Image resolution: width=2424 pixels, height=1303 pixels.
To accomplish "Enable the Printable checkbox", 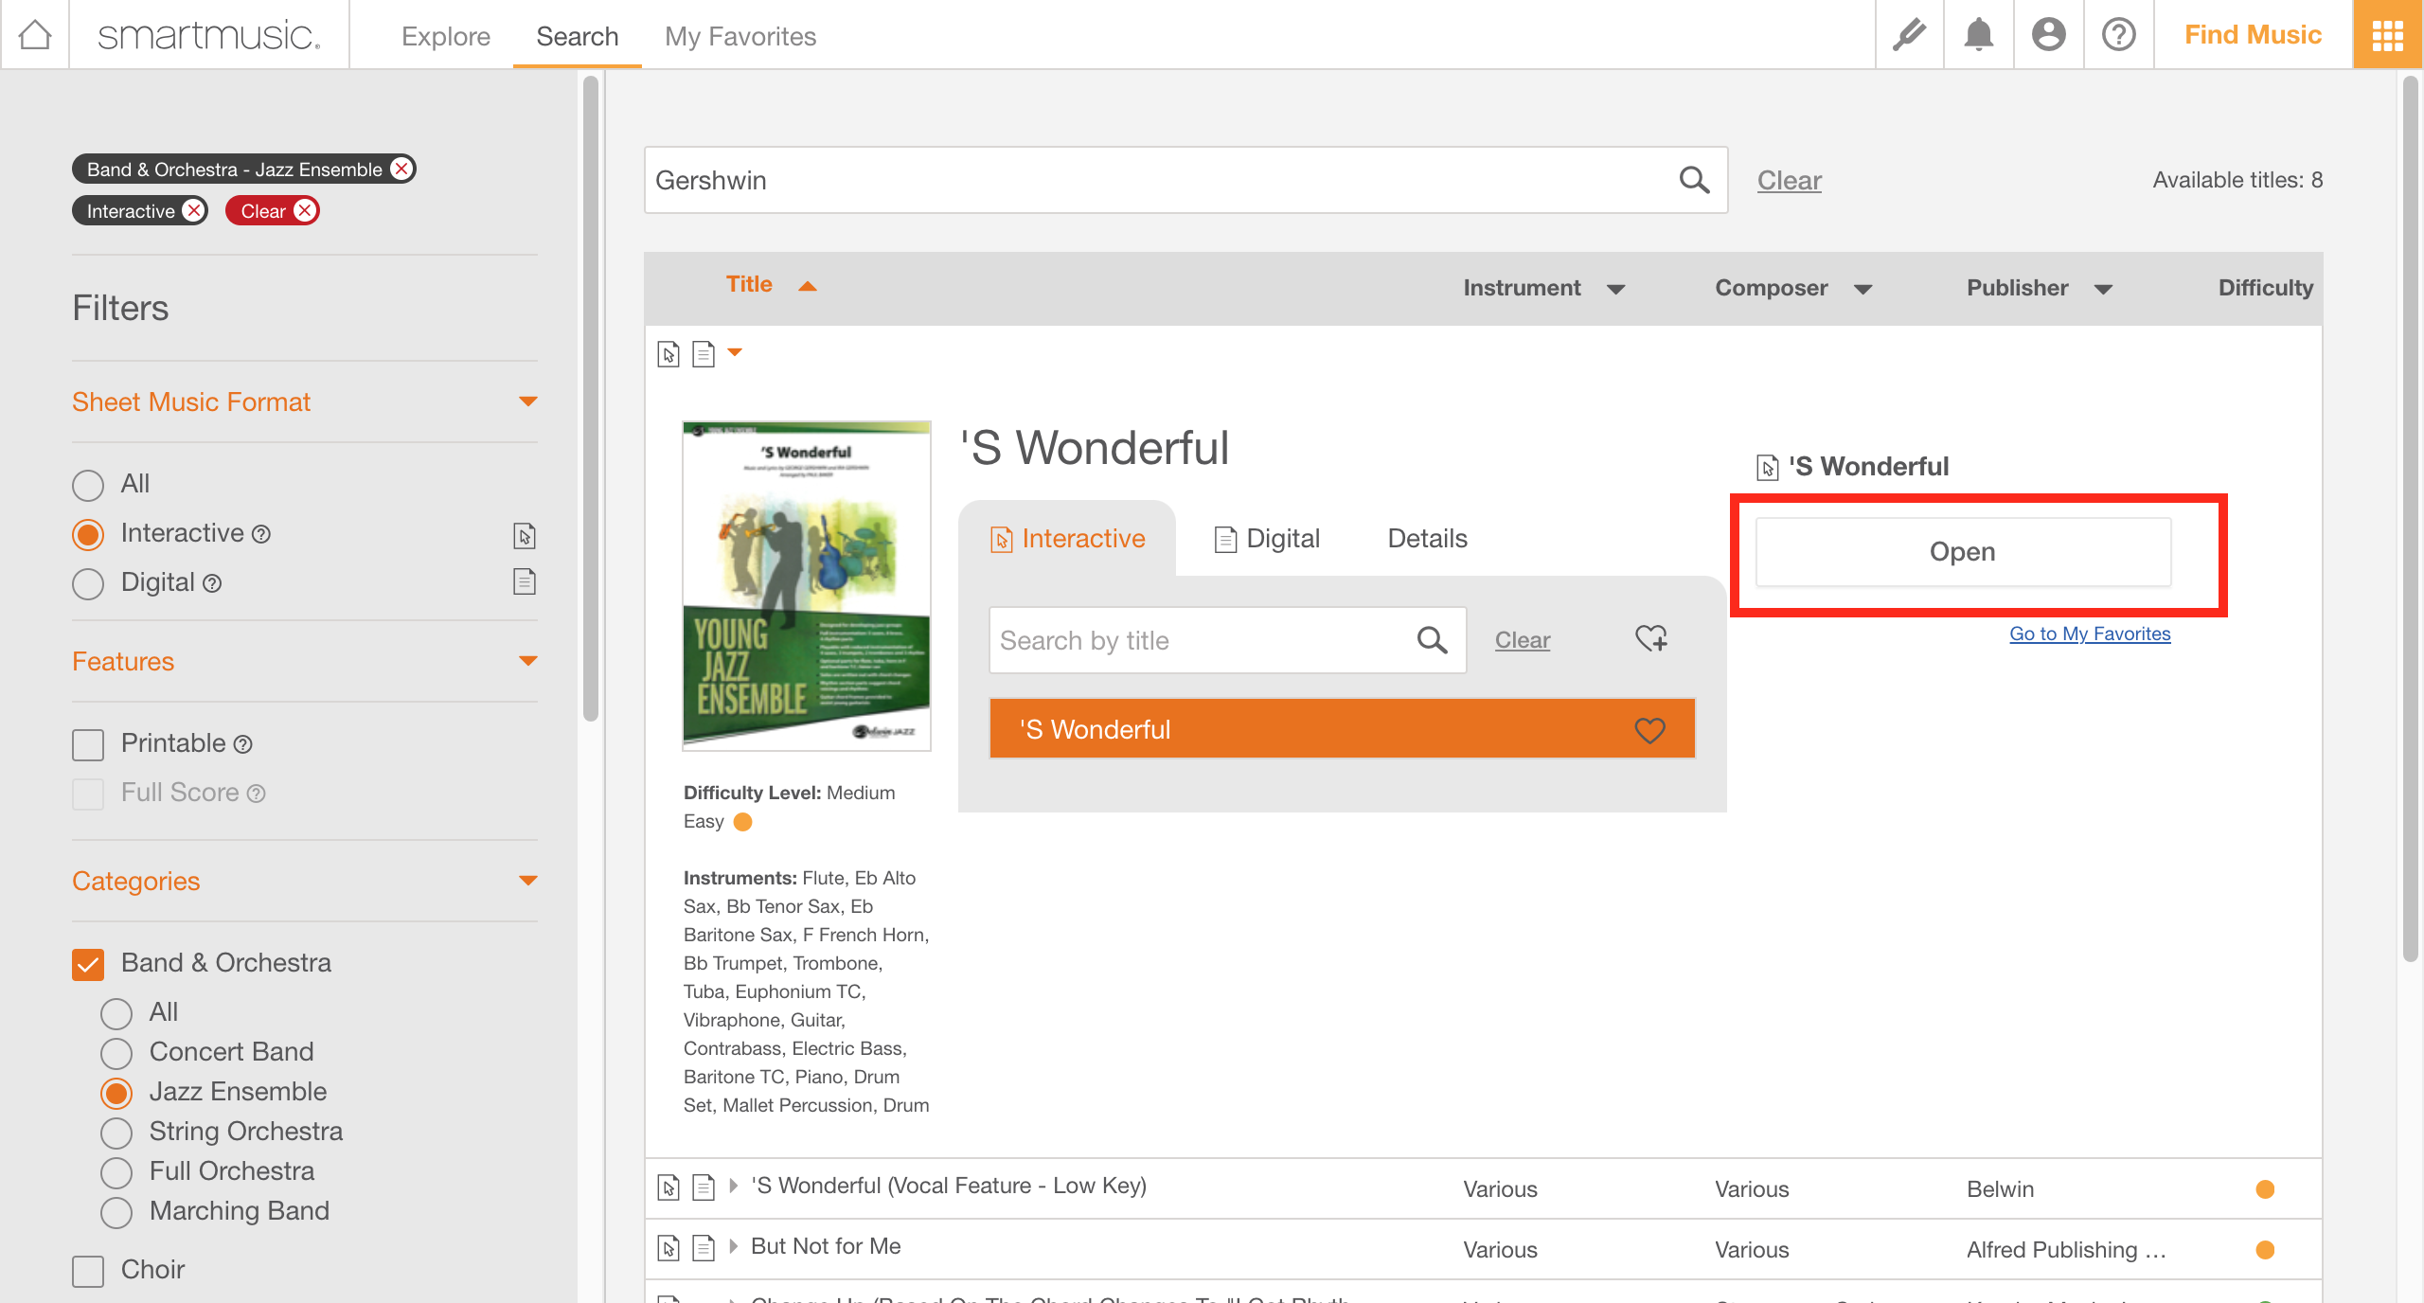I will pos(88,744).
